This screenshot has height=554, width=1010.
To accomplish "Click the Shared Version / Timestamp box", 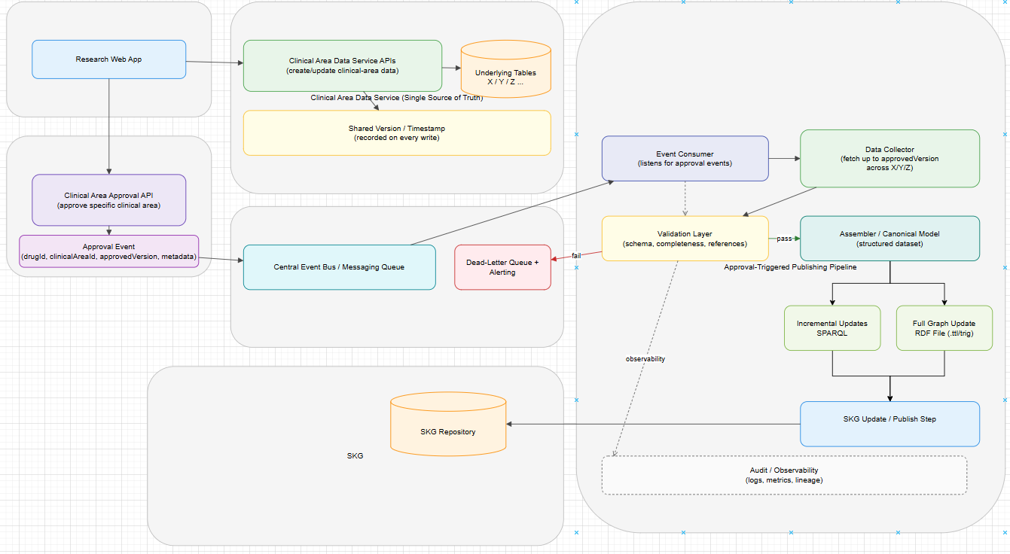I will click(396, 133).
